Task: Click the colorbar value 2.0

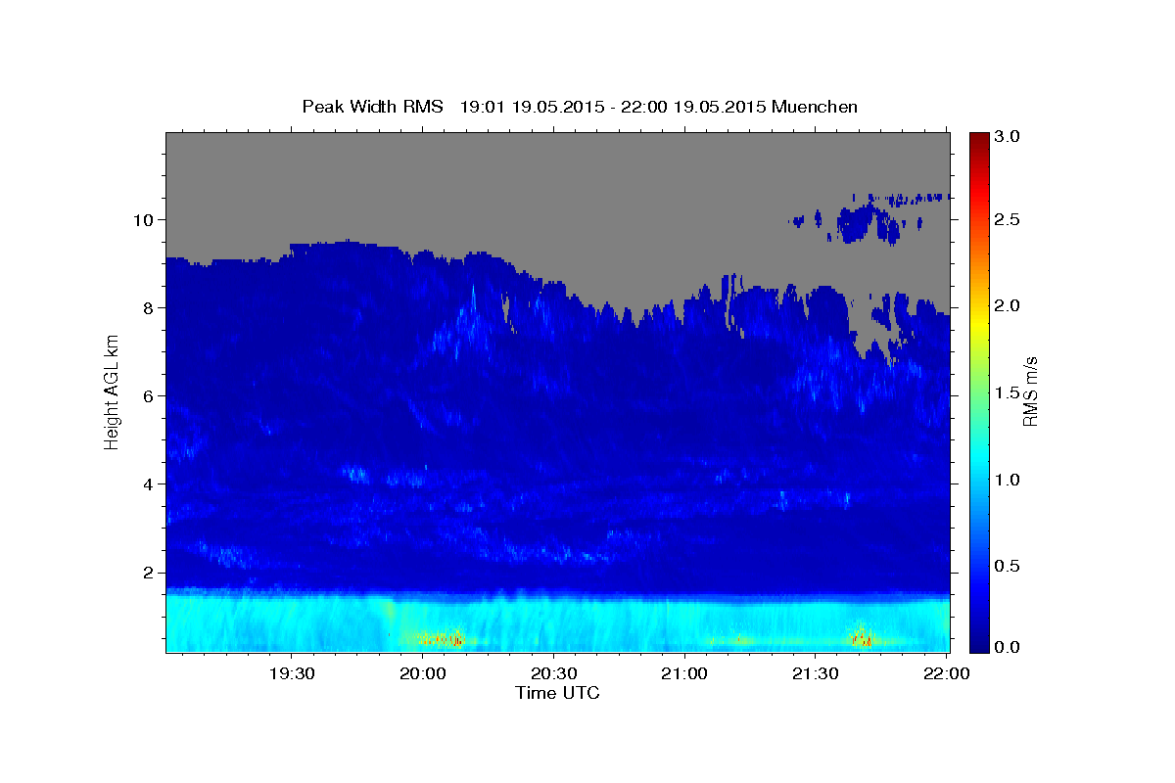Action: [x=1008, y=306]
